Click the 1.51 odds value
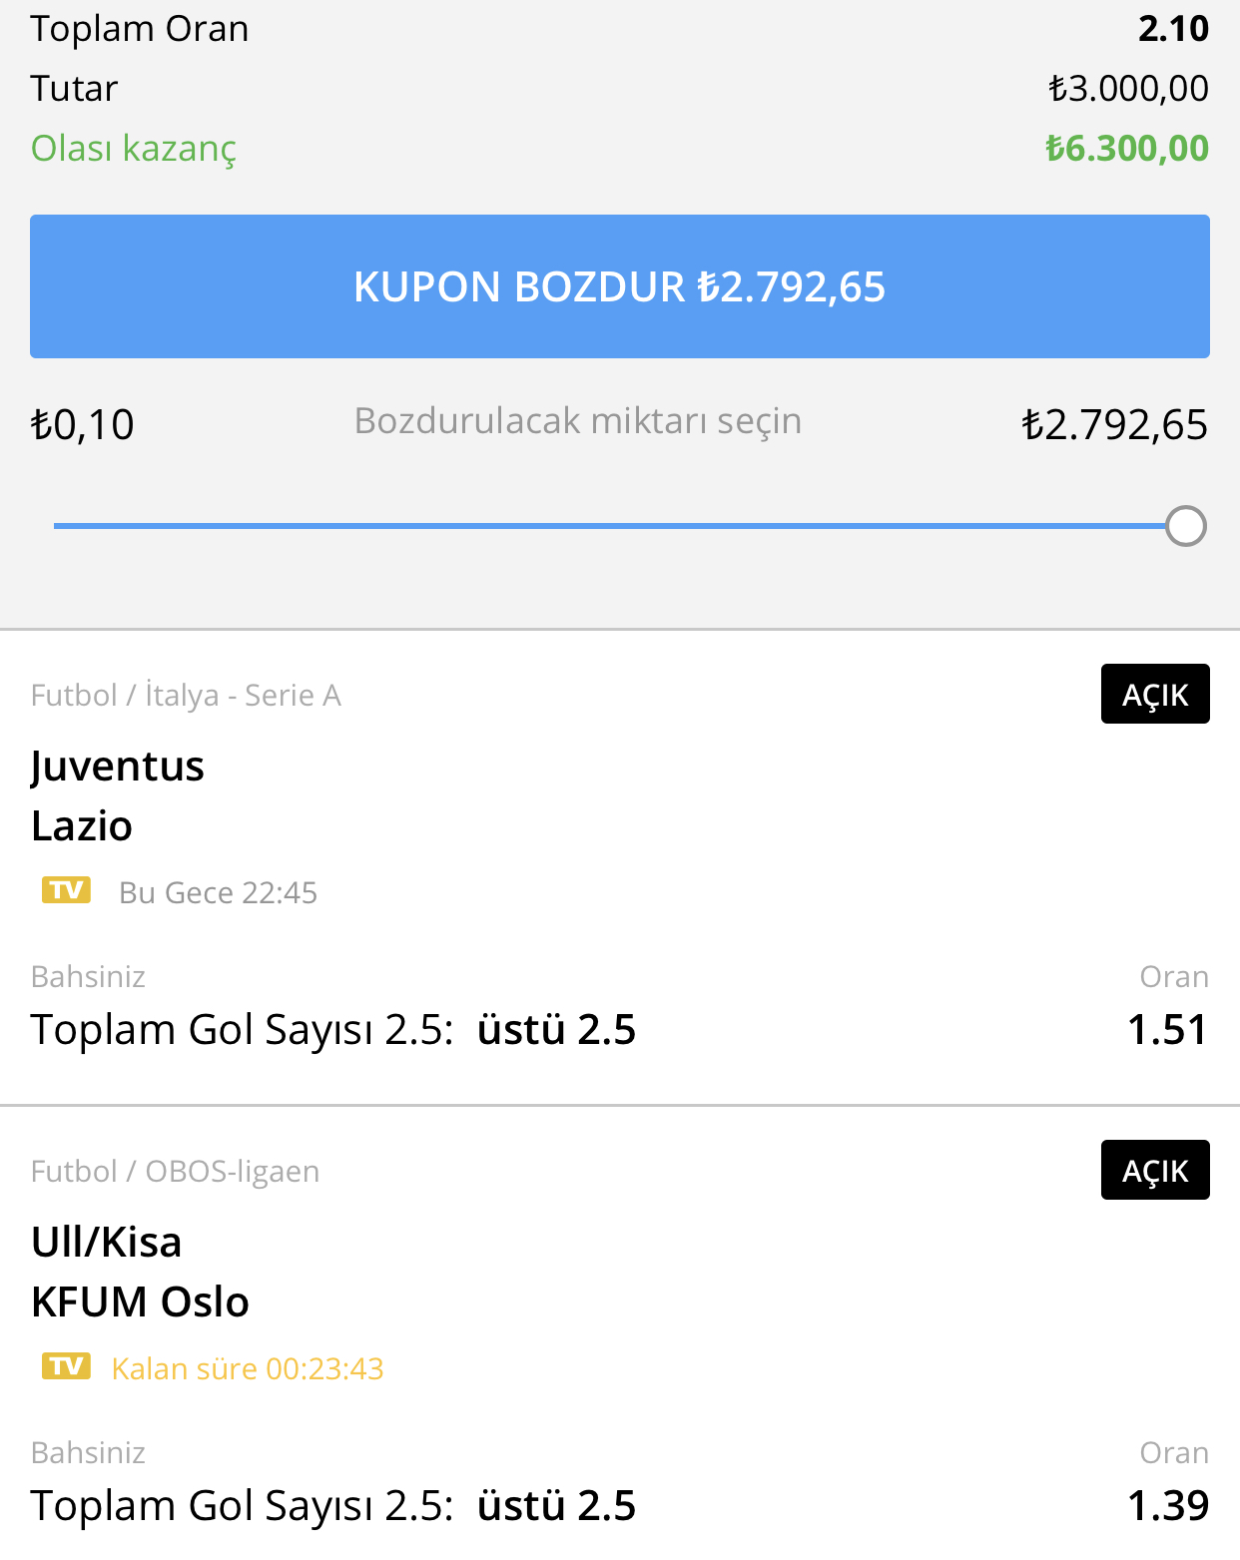The image size is (1240, 1560). 1167,1030
